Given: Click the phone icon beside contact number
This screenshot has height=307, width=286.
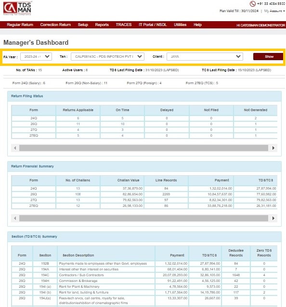Looking at the screenshot, I should point(252,4).
